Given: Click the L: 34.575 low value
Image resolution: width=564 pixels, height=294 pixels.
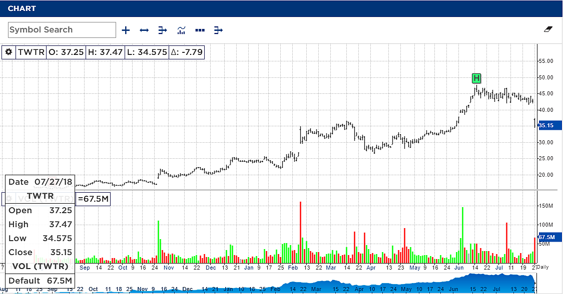Looking at the screenshot, I should point(148,52).
